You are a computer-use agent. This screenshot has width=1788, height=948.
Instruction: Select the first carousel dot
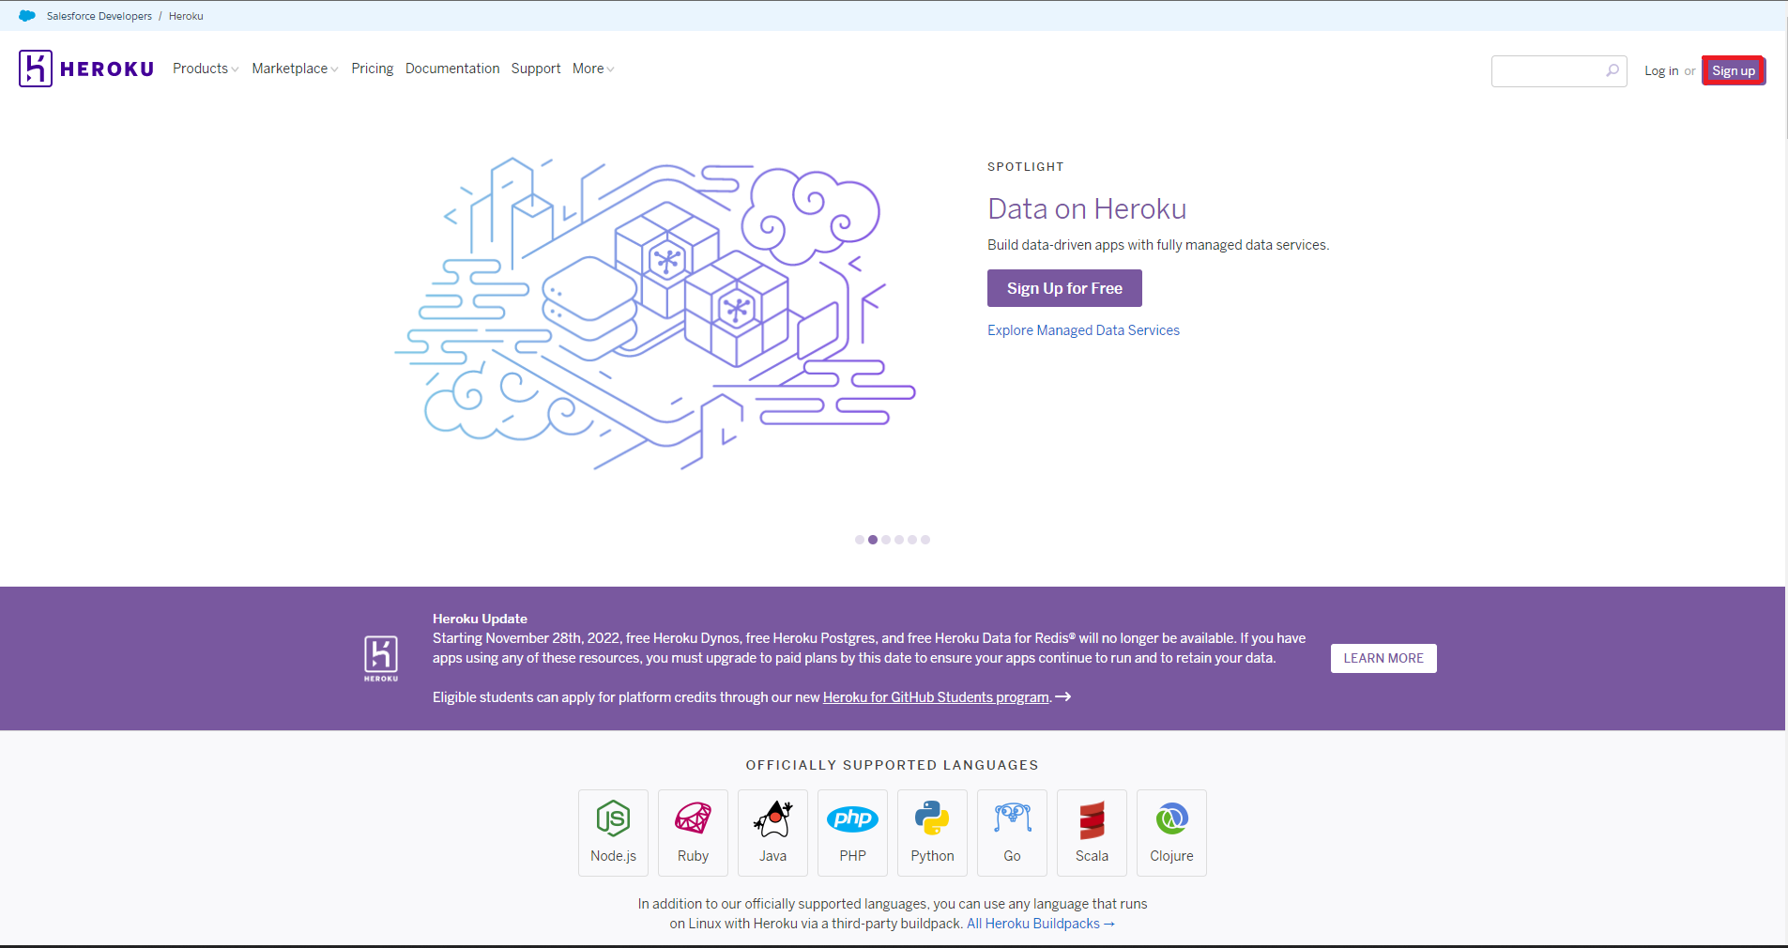(860, 540)
